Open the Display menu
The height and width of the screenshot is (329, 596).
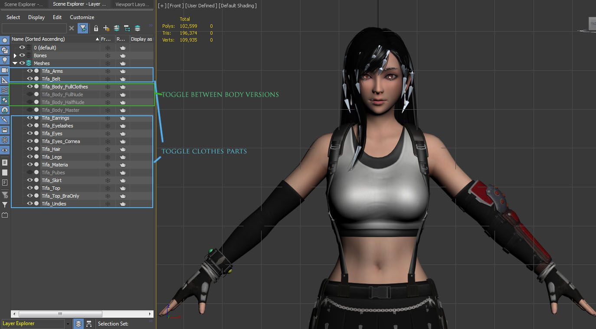(36, 17)
